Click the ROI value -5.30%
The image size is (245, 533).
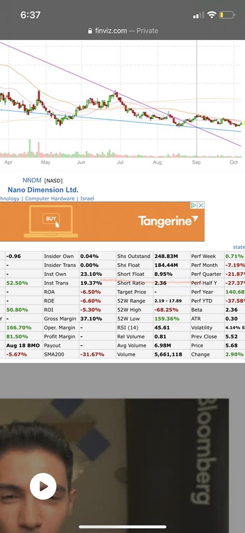[90, 310]
